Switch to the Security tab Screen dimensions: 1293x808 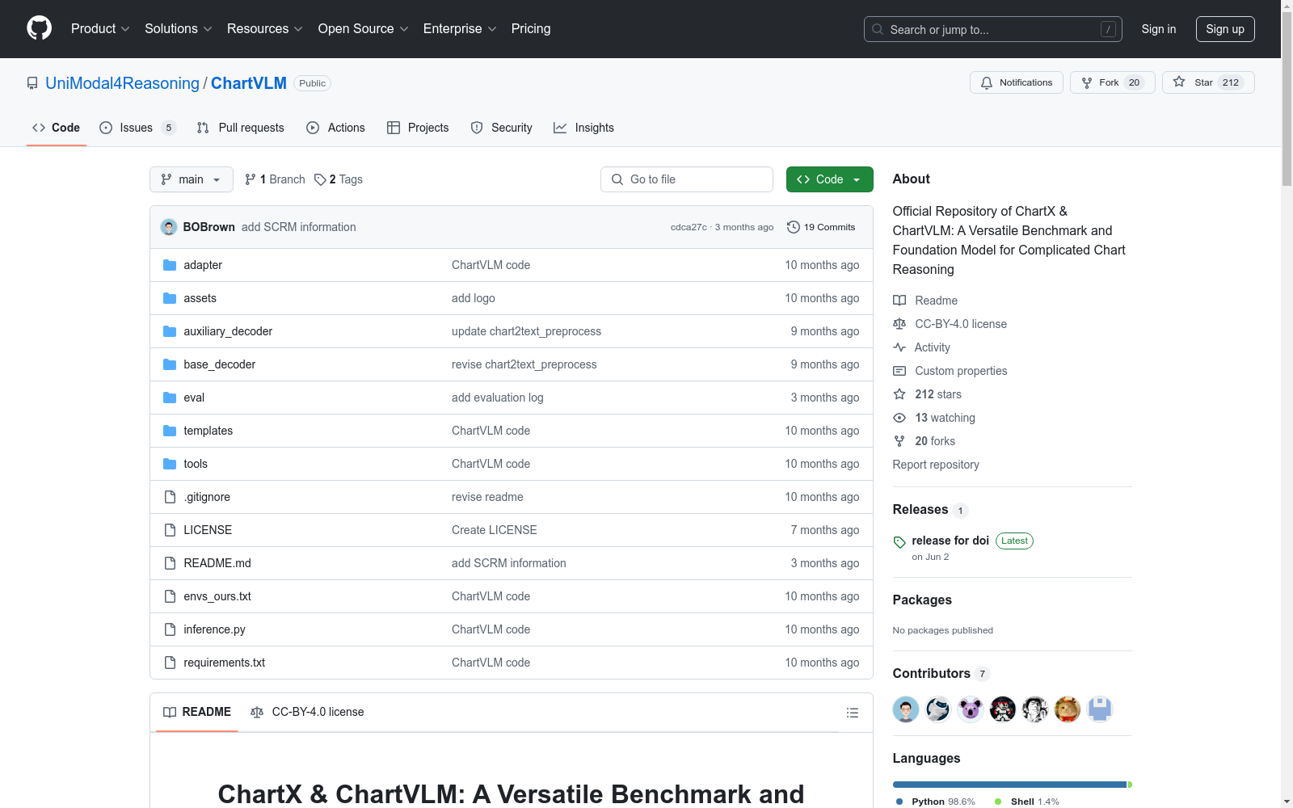point(502,128)
